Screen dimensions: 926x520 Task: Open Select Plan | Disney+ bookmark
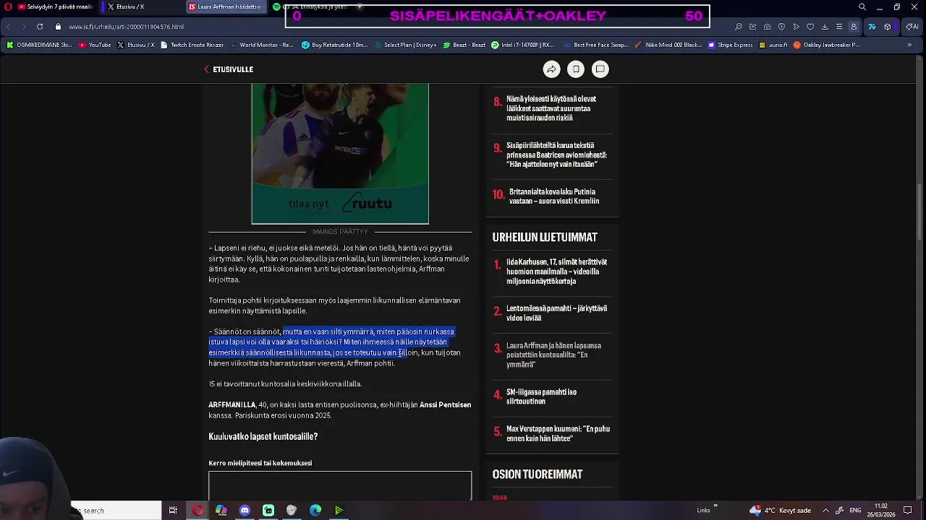(x=405, y=45)
